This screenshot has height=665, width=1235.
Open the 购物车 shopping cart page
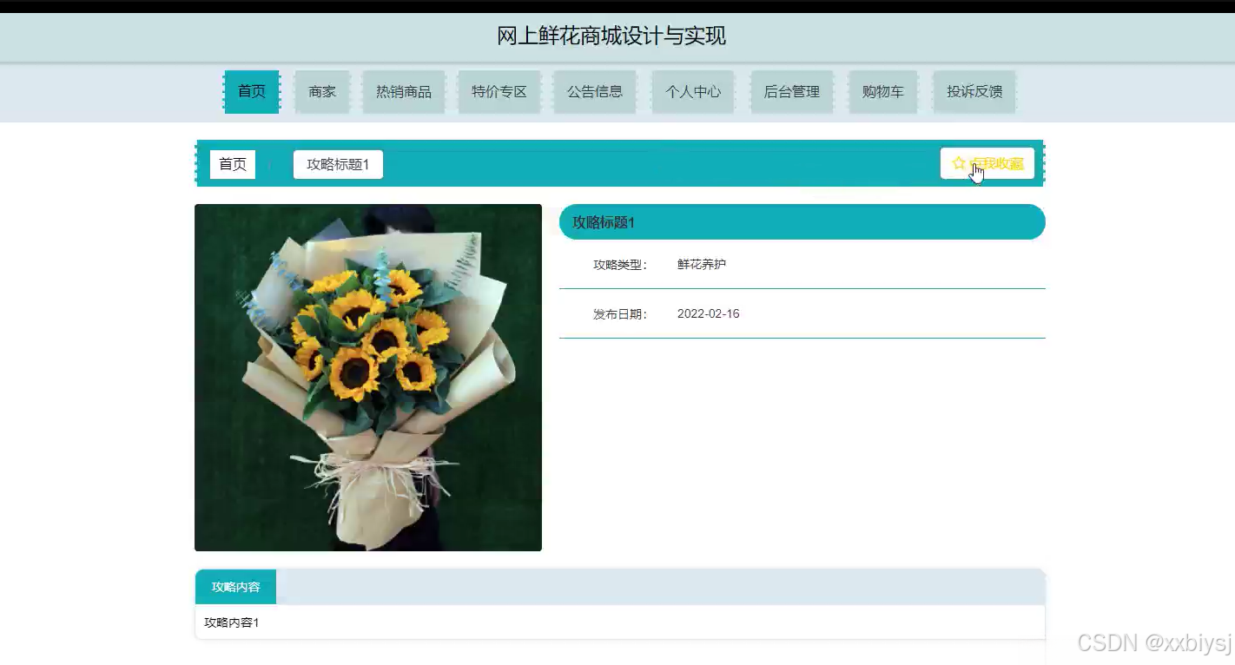coord(882,91)
